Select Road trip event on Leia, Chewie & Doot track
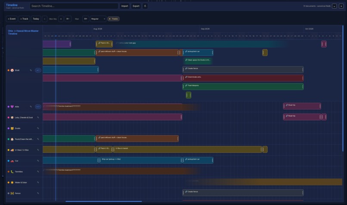 (x=302, y=117)
